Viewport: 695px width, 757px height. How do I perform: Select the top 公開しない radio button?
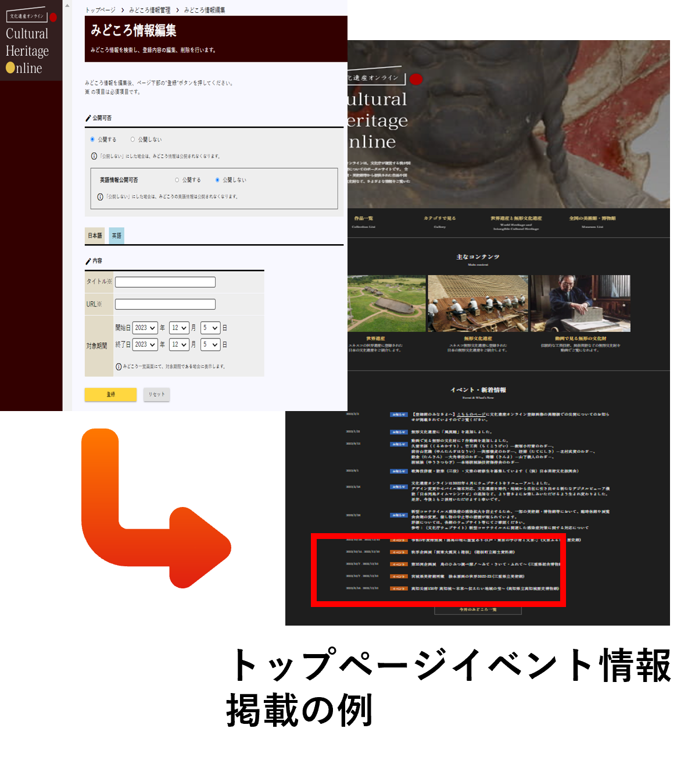(x=132, y=140)
